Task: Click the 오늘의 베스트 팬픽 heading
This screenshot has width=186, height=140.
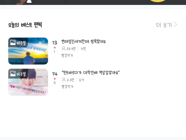Action: (25, 25)
